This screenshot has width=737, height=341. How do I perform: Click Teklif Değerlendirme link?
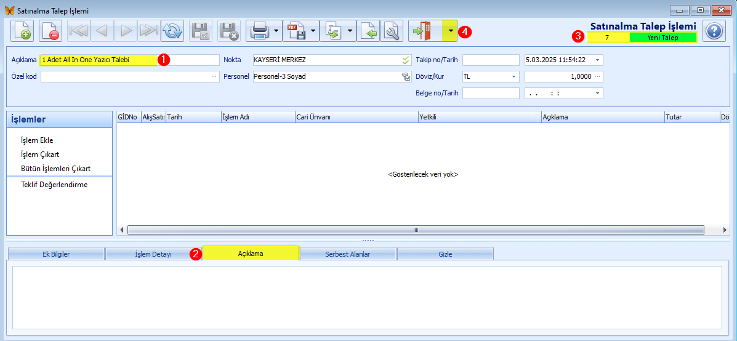(55, 185)
